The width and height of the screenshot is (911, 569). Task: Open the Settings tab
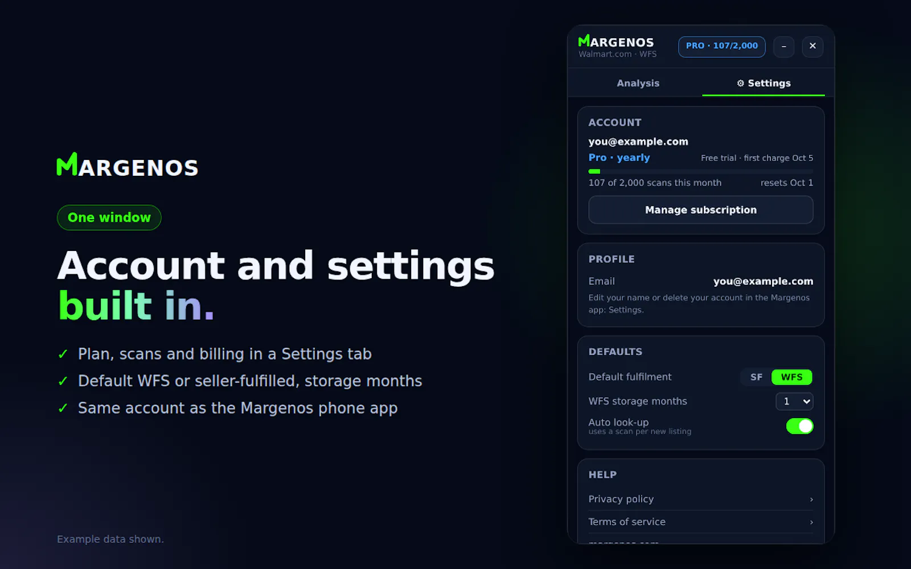pos(764,83)
